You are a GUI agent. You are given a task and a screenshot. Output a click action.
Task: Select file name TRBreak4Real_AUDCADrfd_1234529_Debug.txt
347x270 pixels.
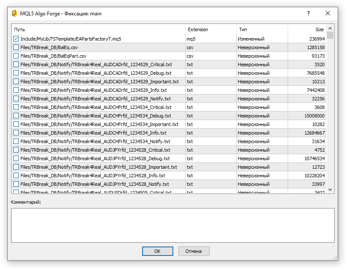122,73
